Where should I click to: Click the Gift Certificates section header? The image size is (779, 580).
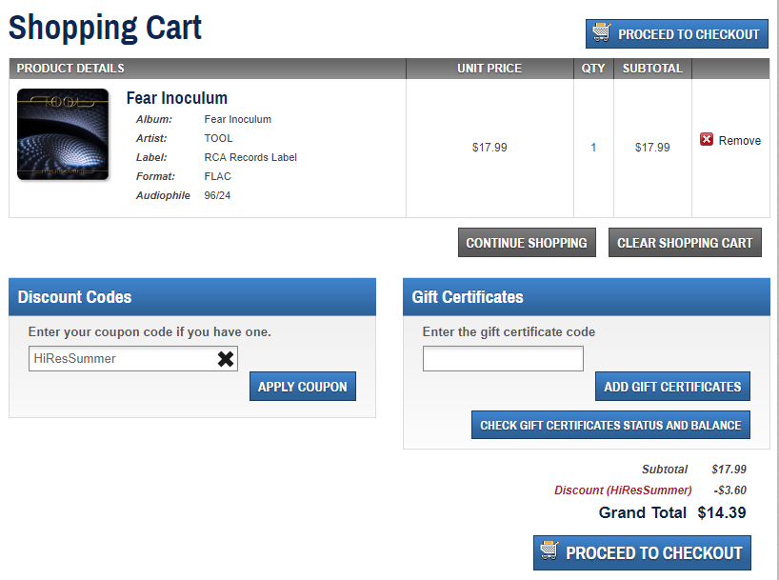[587, 297]
